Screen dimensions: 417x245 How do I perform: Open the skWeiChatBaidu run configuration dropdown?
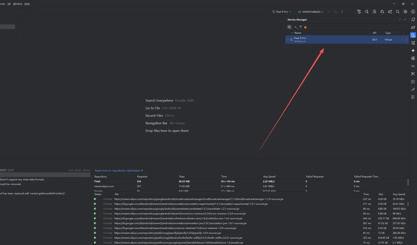pyautogui.click(x=310, y=12)
